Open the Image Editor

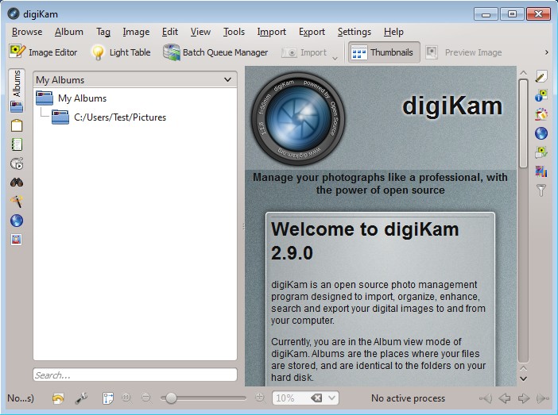44,52
